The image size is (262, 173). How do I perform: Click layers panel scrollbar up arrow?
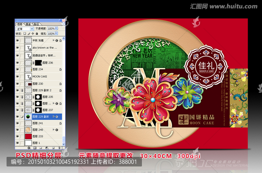pyautogui.click(x=63, y=38)
